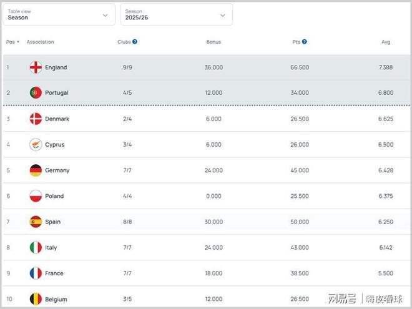Open the Clubs column help icon

point(135,42)
